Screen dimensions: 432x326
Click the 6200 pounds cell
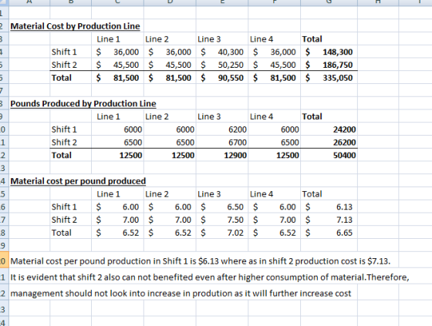click(222, 129)
